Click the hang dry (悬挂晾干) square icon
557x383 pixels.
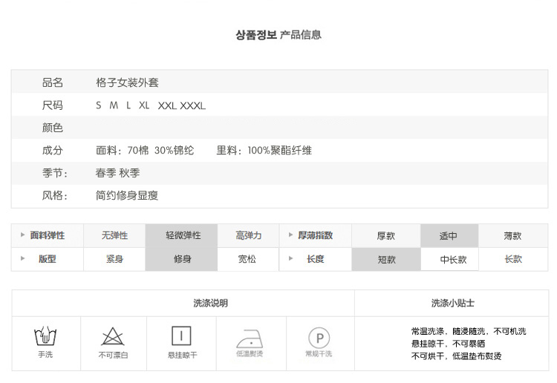pos(181,336)
